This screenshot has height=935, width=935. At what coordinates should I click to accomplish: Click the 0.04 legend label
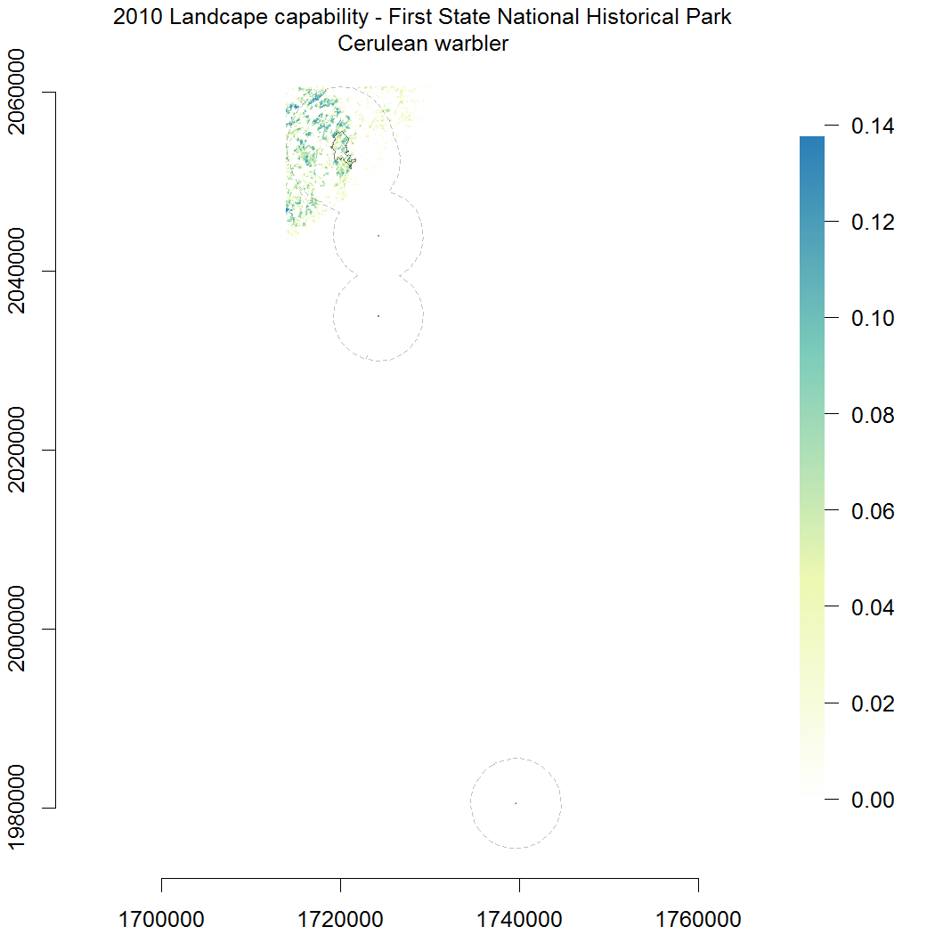point(874,607)
